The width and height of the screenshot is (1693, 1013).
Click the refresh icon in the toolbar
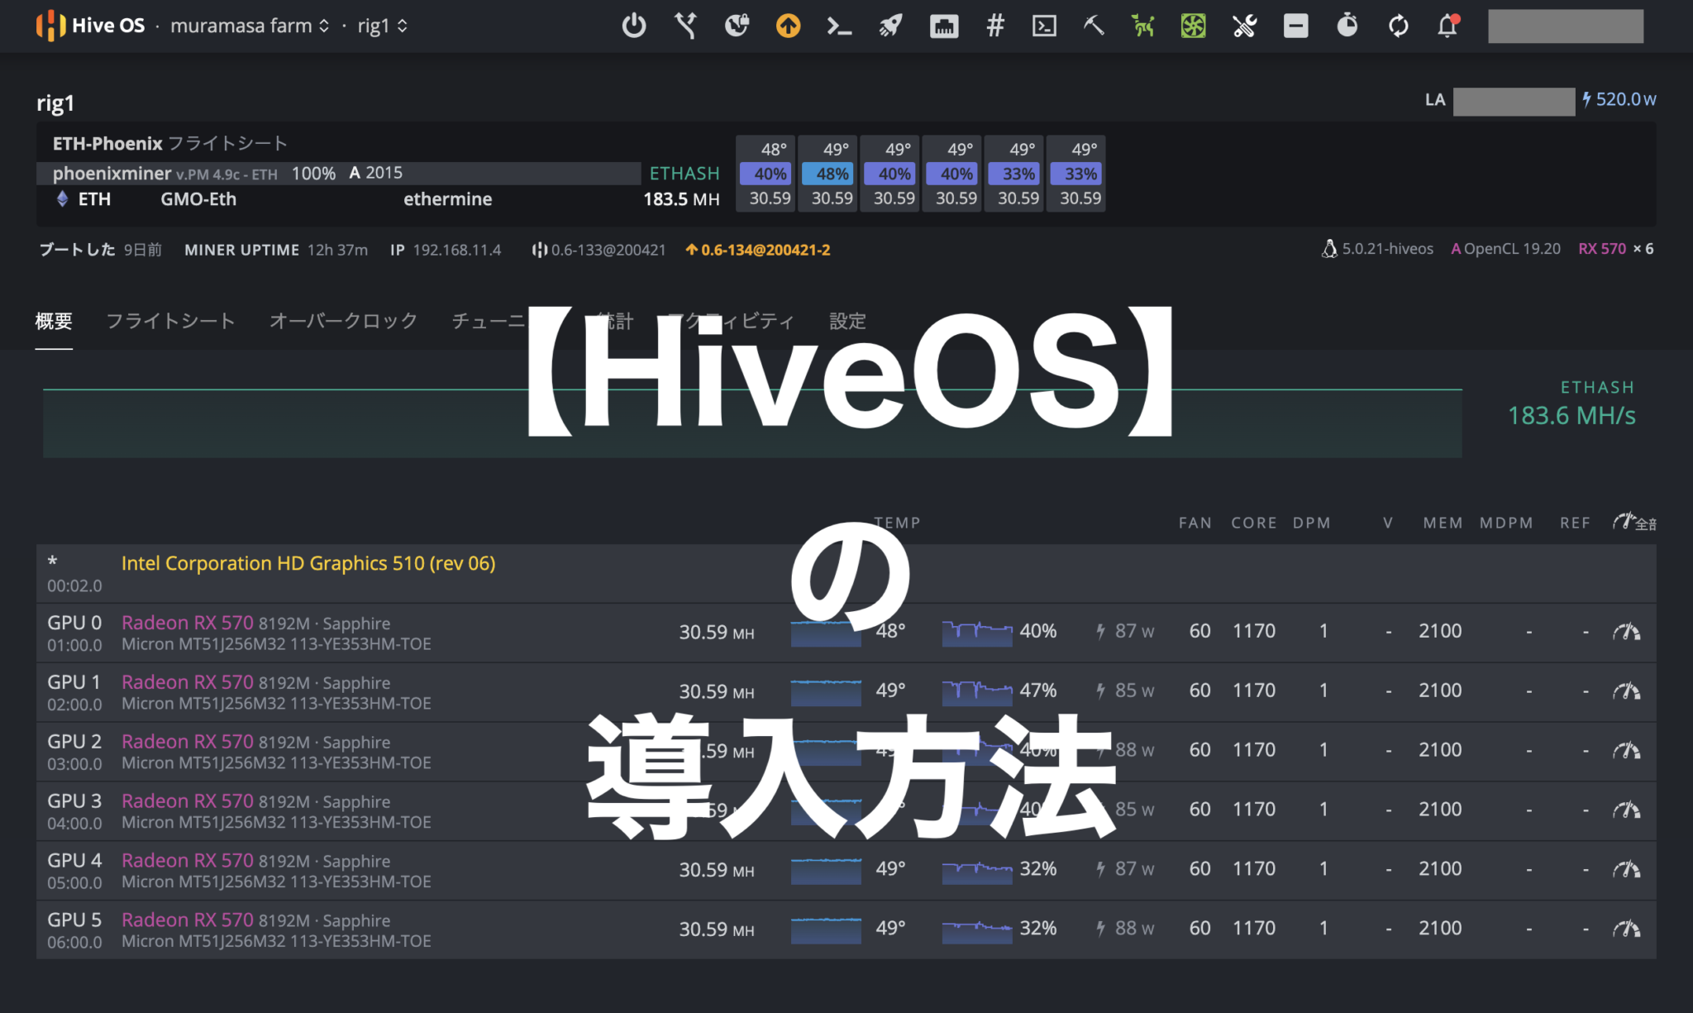click(x=1398, y=26)
